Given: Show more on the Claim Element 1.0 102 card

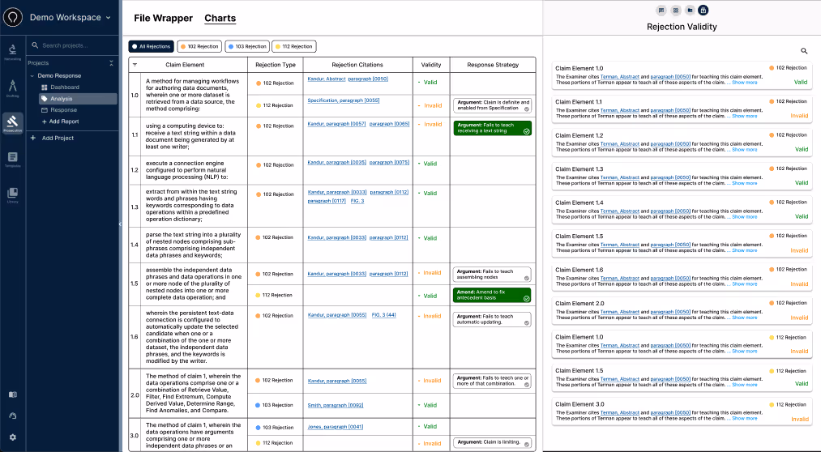Looking at the screenshot, I should (x=745, y=83).
